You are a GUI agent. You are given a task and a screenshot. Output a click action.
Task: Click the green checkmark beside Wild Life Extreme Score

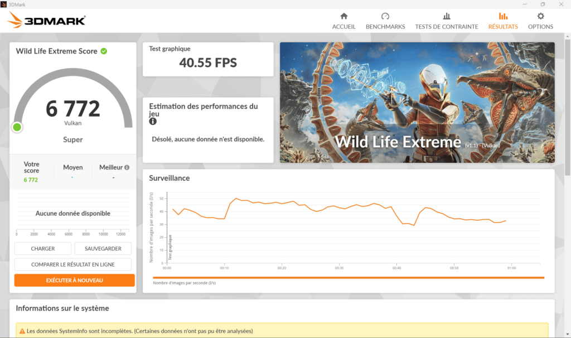[103, 51]
